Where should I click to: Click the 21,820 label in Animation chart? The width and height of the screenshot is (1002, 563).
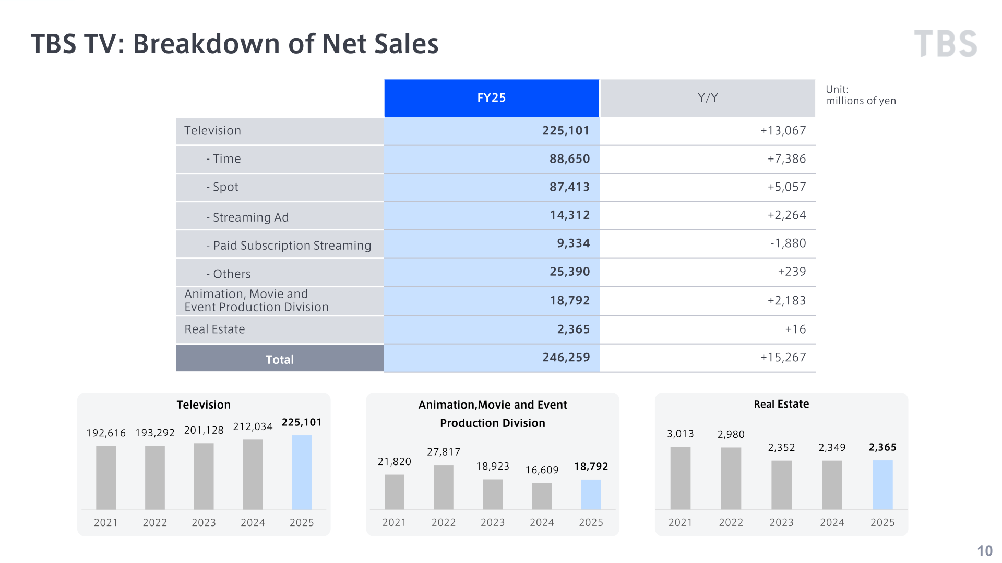coord(395,462)
